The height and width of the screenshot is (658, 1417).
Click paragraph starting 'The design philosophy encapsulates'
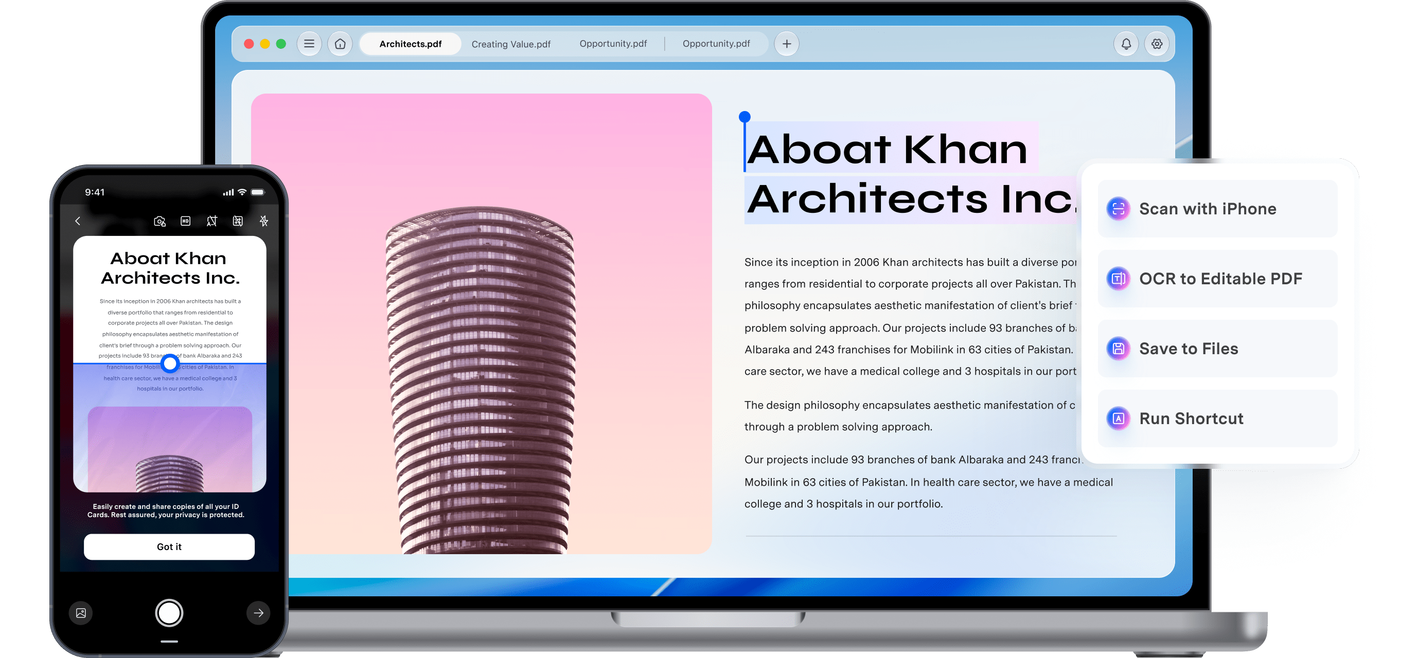[x=909, y=415]
